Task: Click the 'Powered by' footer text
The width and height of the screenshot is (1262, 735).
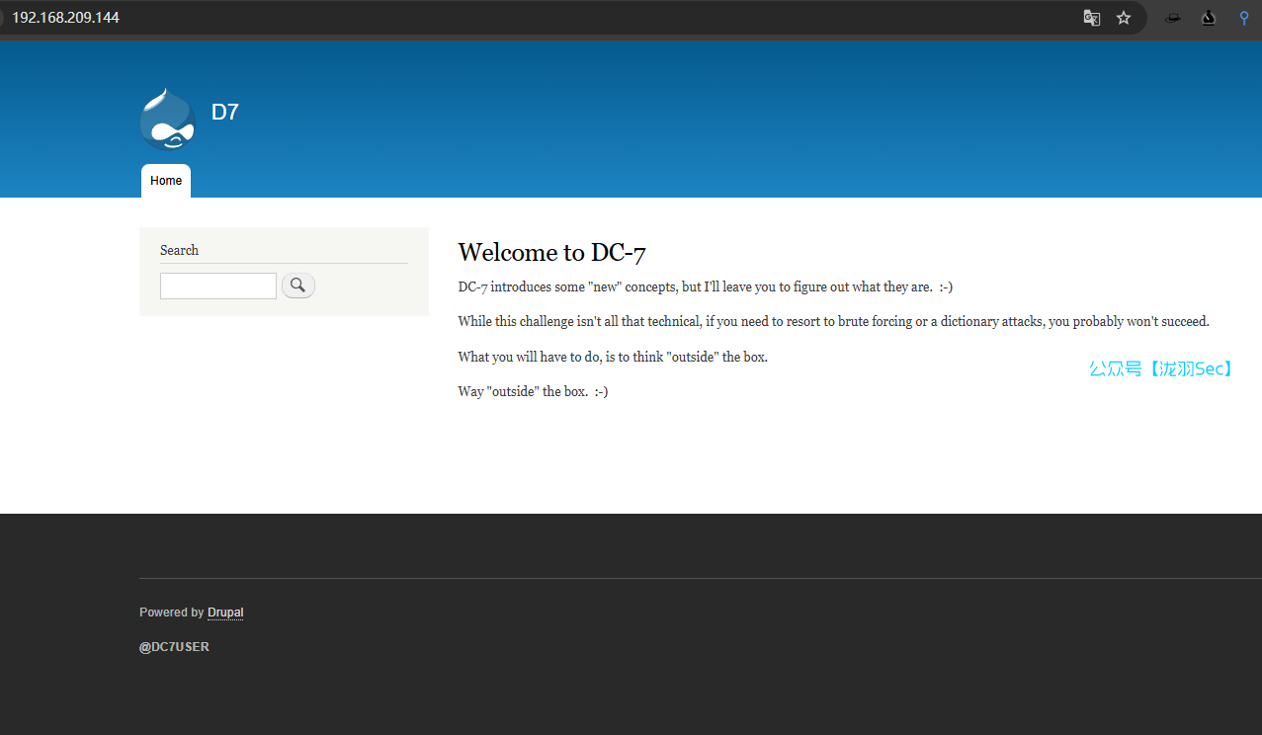Action: click(x=171, y=612)
